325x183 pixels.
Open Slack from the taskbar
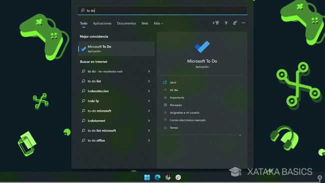(178, 177)
